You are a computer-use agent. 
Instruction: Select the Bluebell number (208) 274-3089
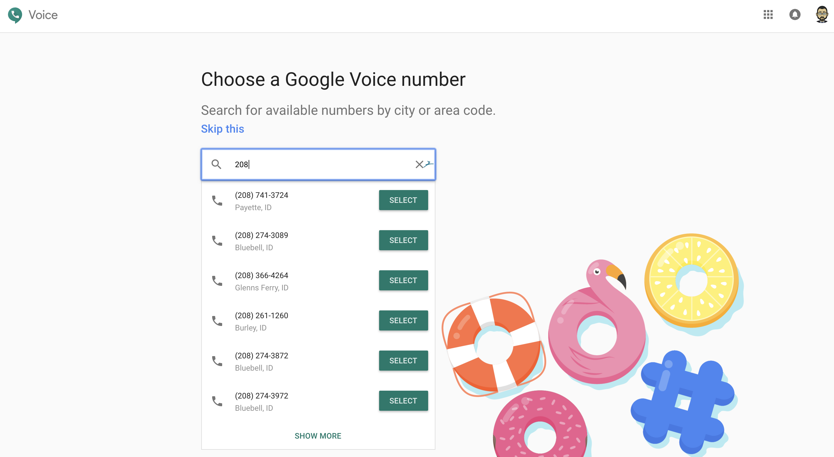pos(404,240)
